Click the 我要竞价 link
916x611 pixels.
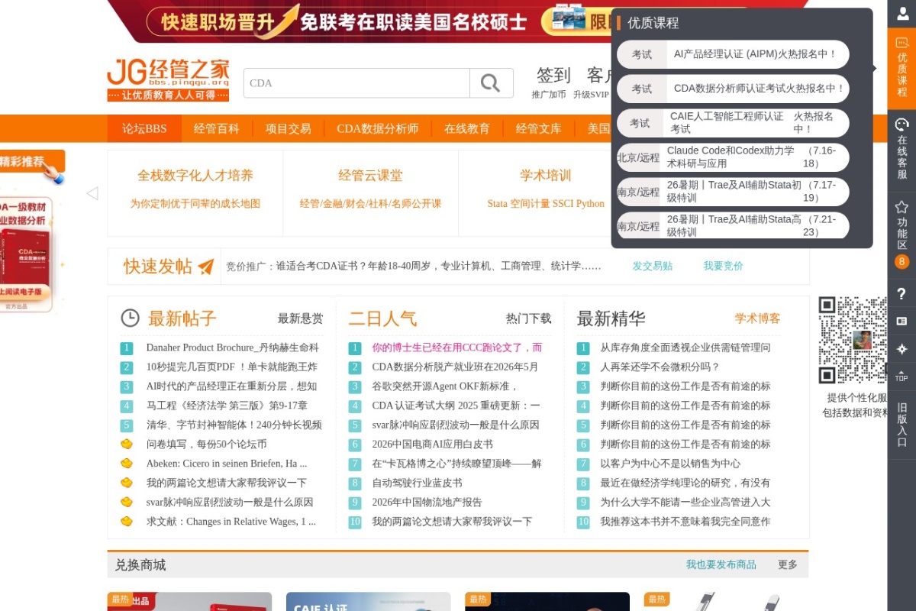pos(723,266)
